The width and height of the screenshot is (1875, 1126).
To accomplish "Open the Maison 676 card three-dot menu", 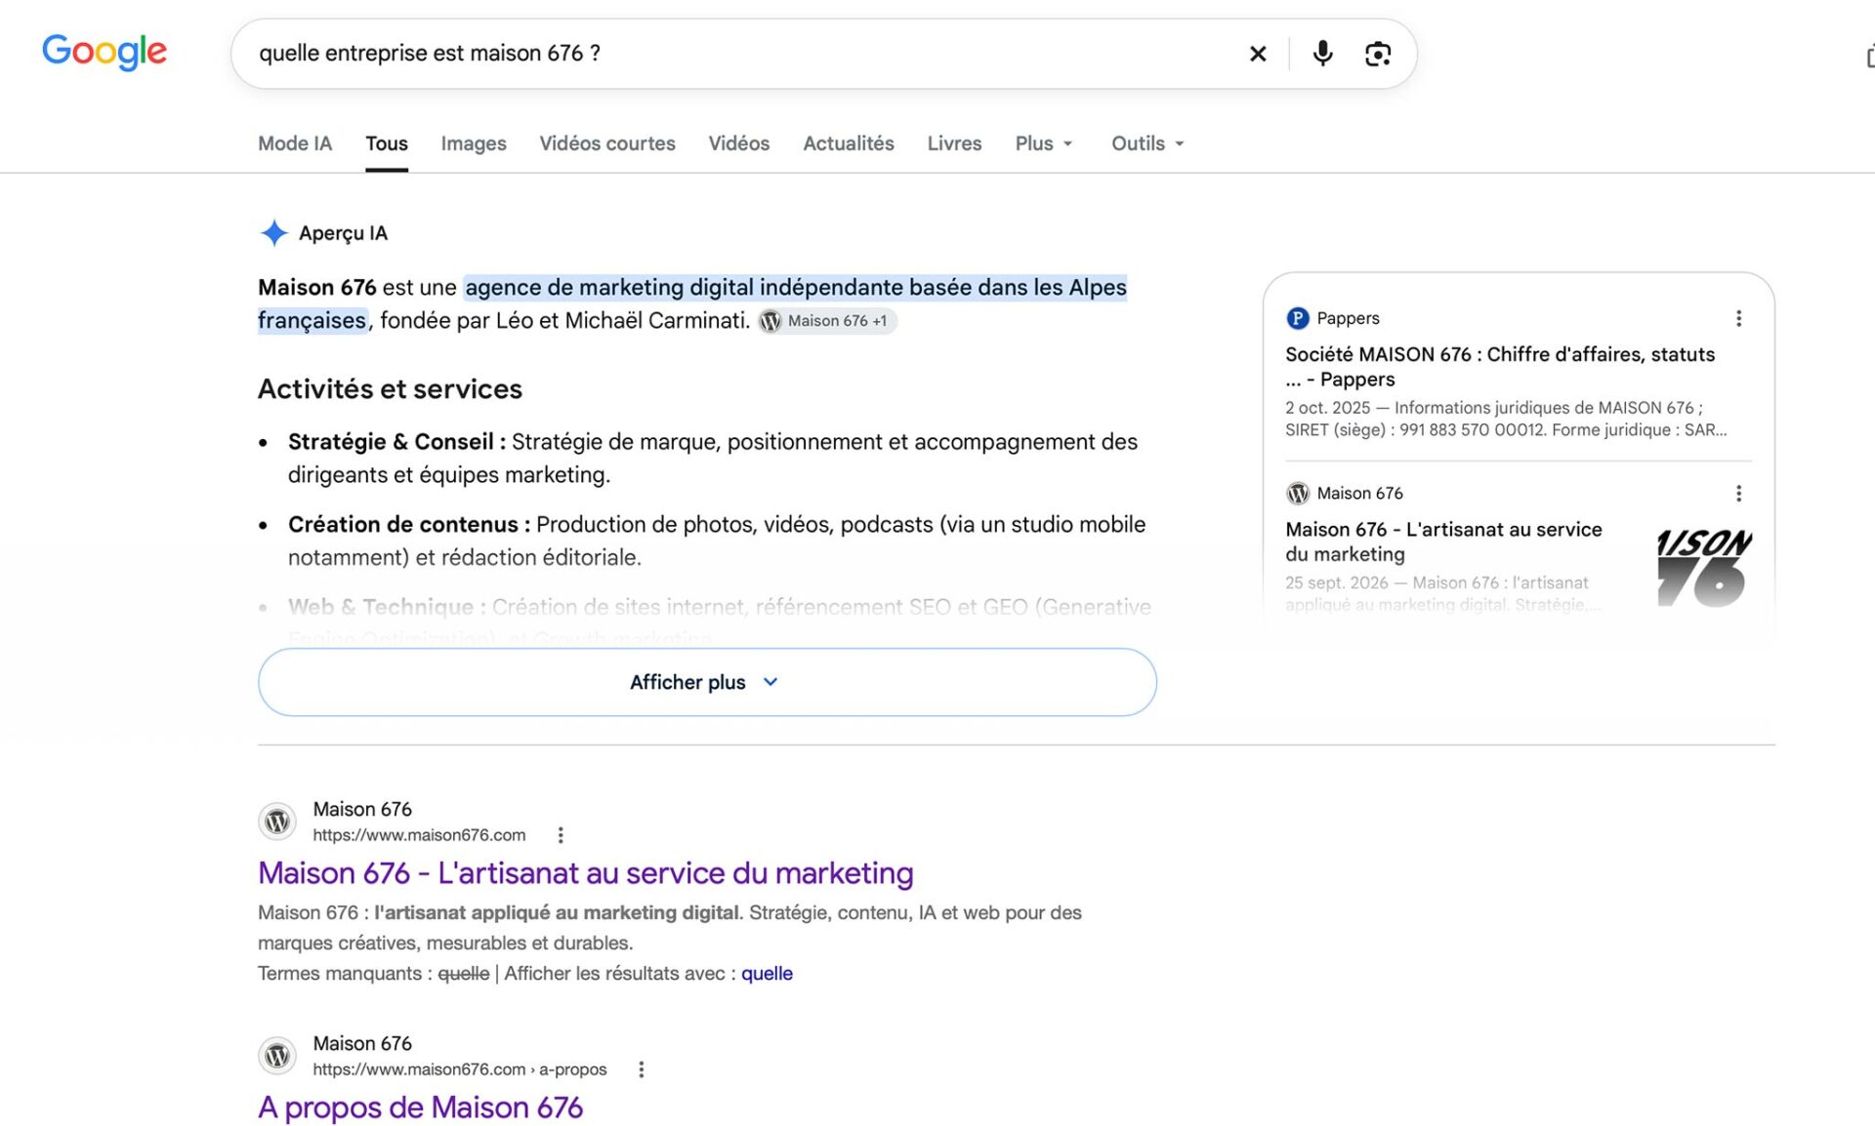I will [1738, 494].
